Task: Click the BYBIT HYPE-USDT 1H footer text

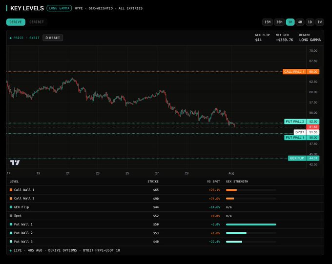Action: 102,250
